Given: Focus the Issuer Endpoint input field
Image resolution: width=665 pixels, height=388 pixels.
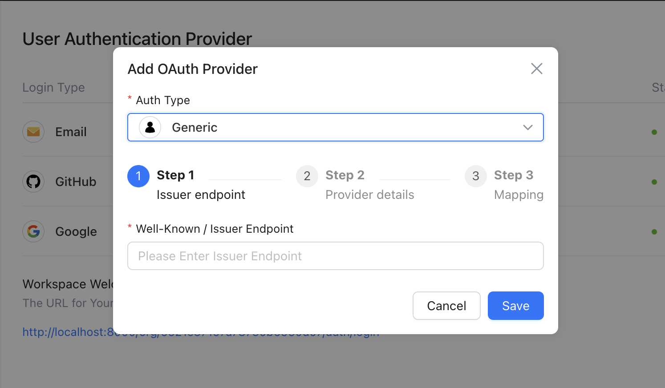Looking at the screenshot, I should (335, 256).
